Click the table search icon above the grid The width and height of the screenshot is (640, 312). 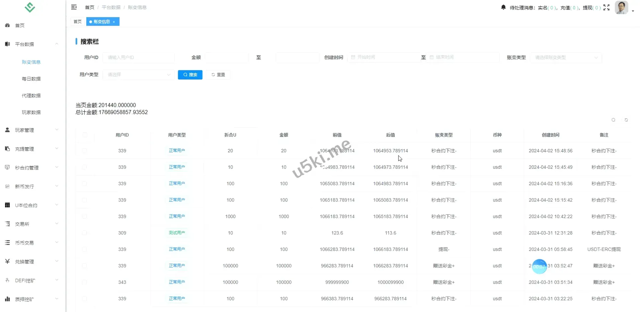[613, 120]
